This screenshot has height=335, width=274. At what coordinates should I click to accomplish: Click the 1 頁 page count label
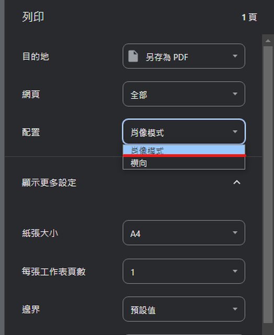click(249, 17)
